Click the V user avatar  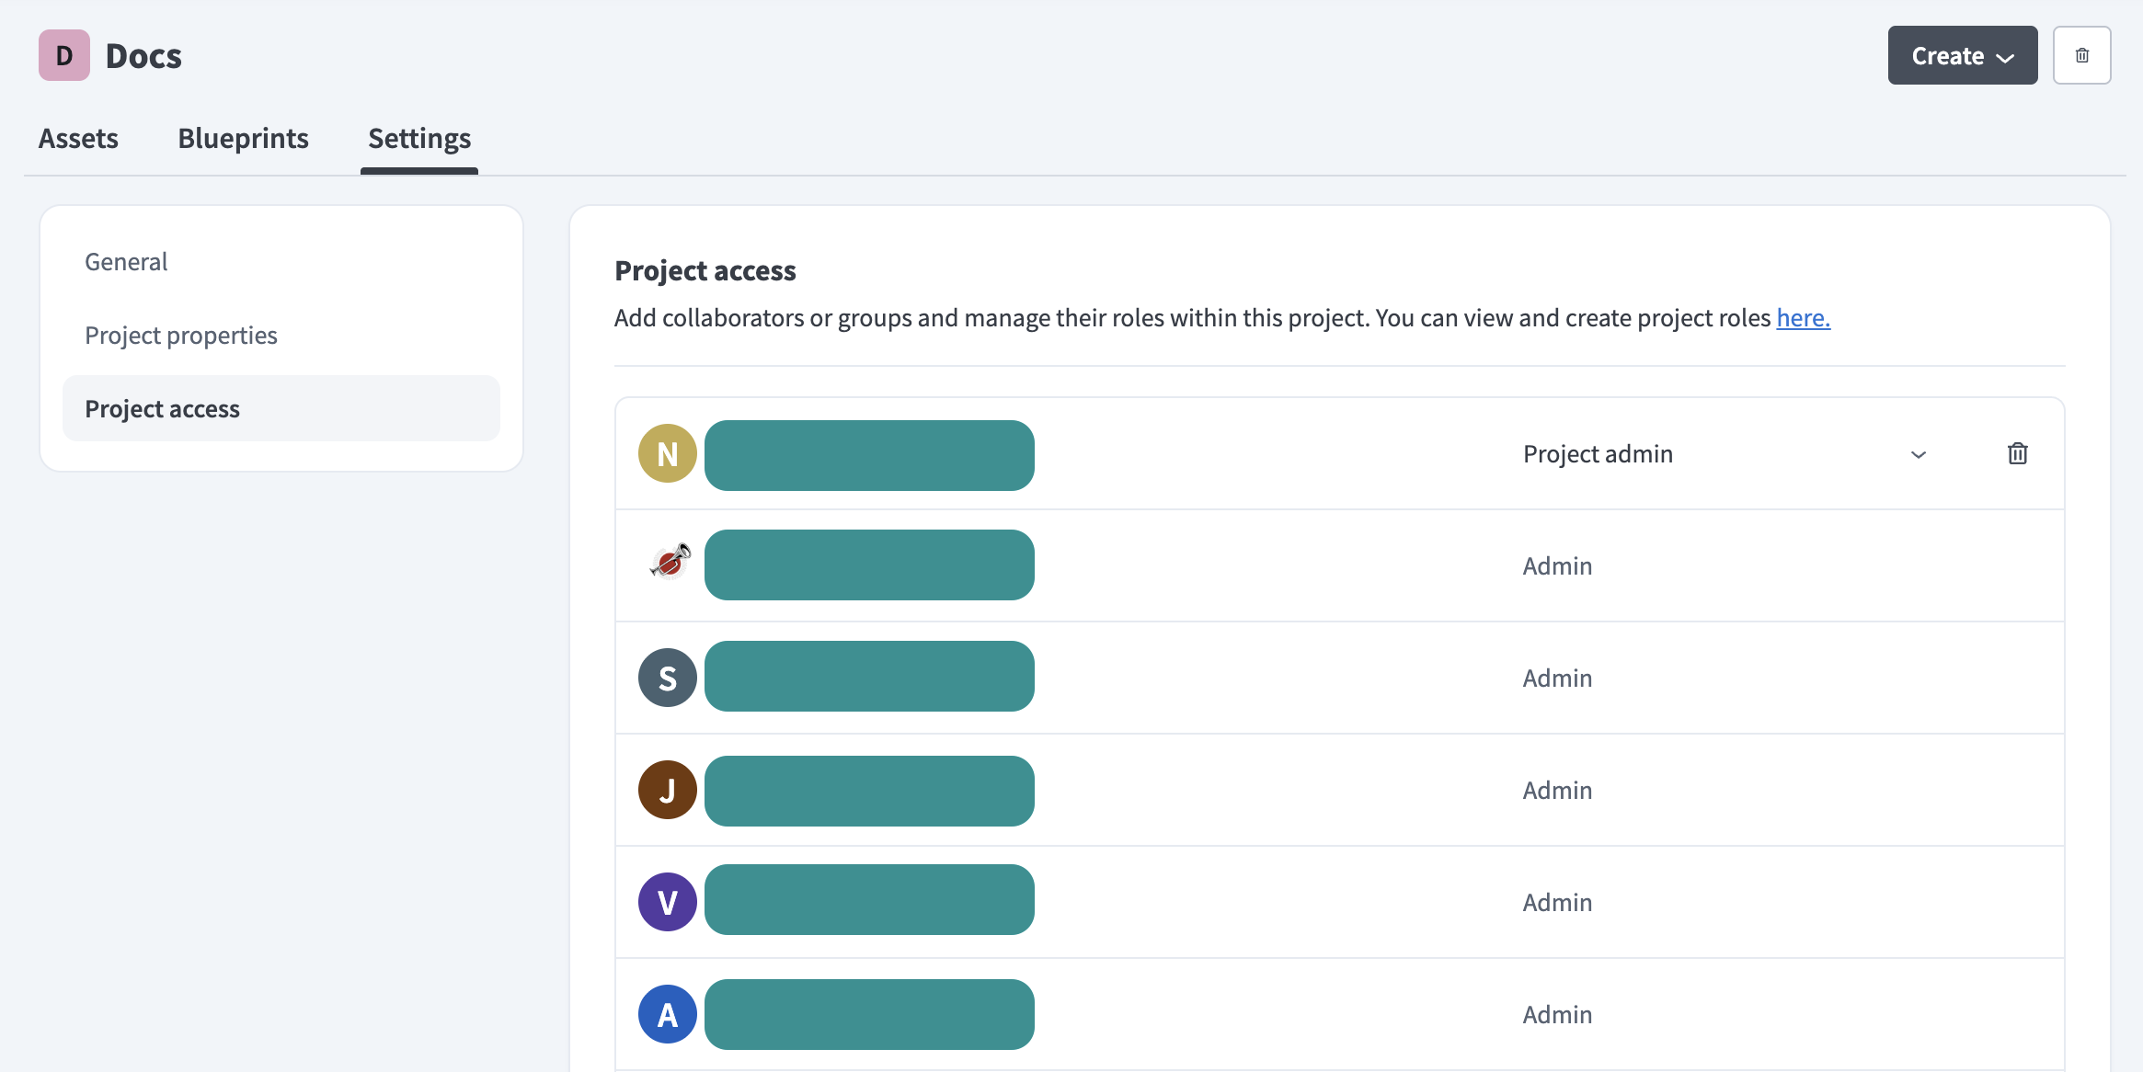[668, 902]
